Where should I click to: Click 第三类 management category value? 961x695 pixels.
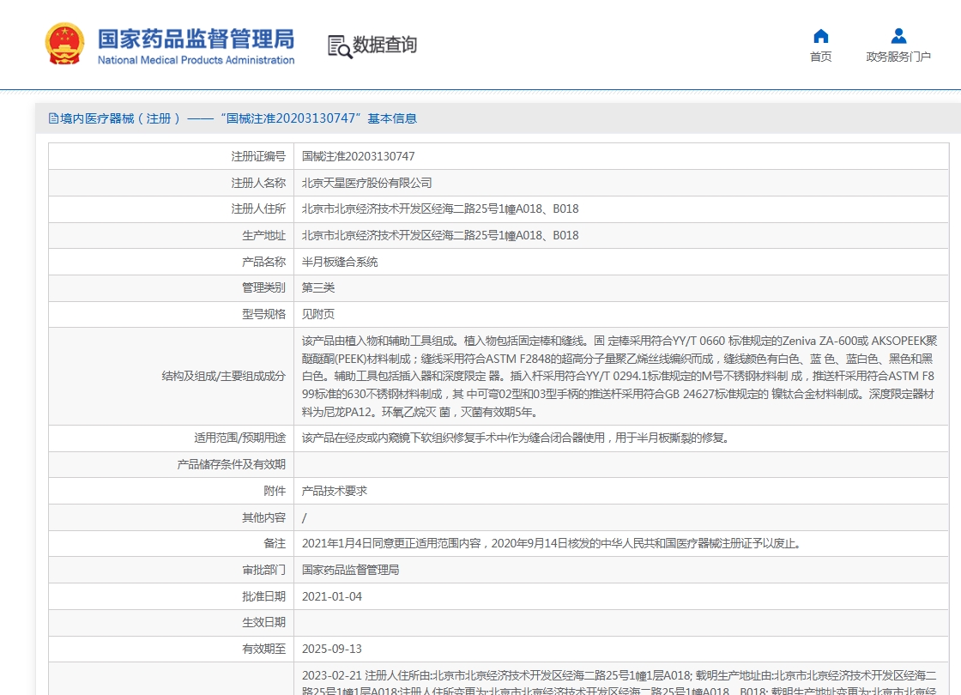click(318, 288)
